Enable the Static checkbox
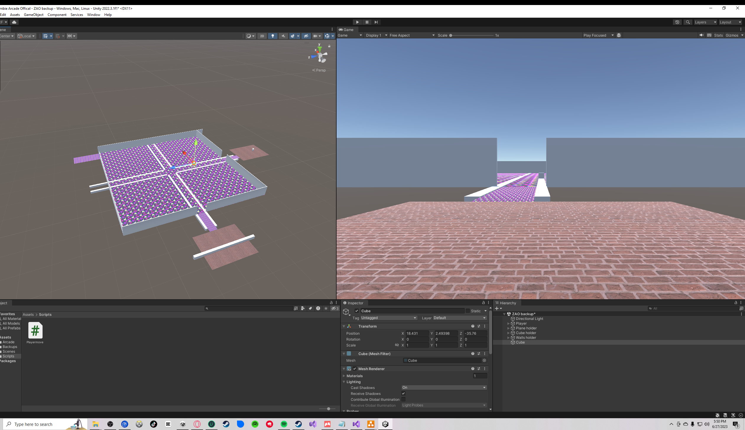Screen dimensions: 745x430 (x=468, y=311)
